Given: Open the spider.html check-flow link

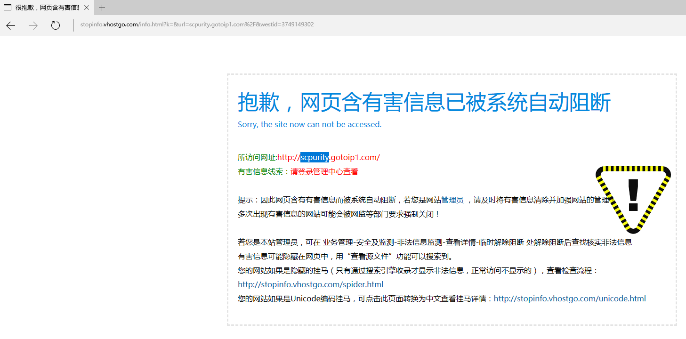Looking at the screenshot, I should coord(310,284).
